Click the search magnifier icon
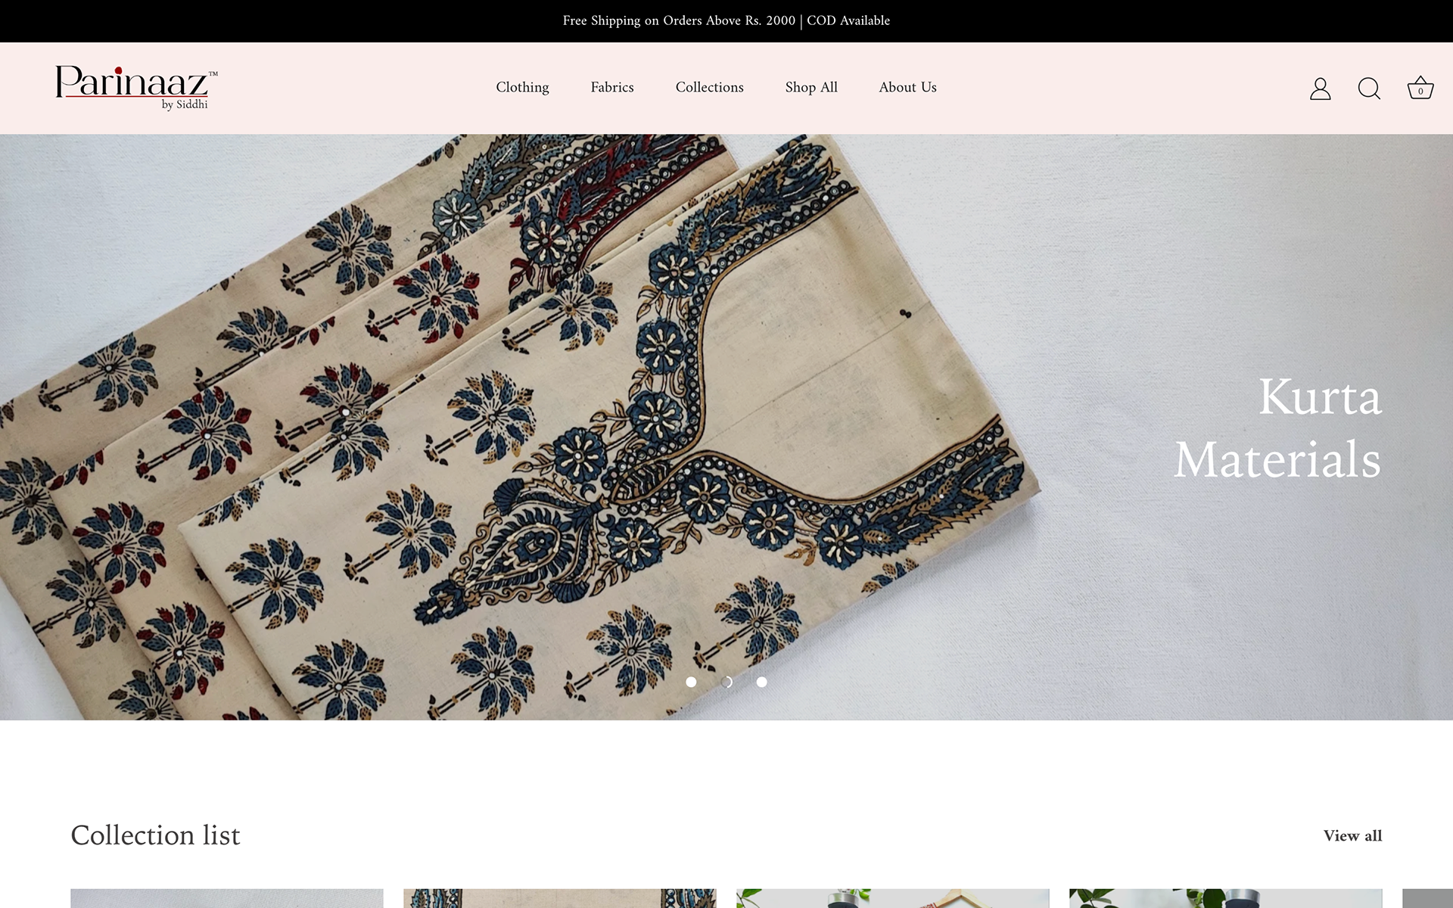This screenshot has height=908, width=1453. coord(1368,89)
